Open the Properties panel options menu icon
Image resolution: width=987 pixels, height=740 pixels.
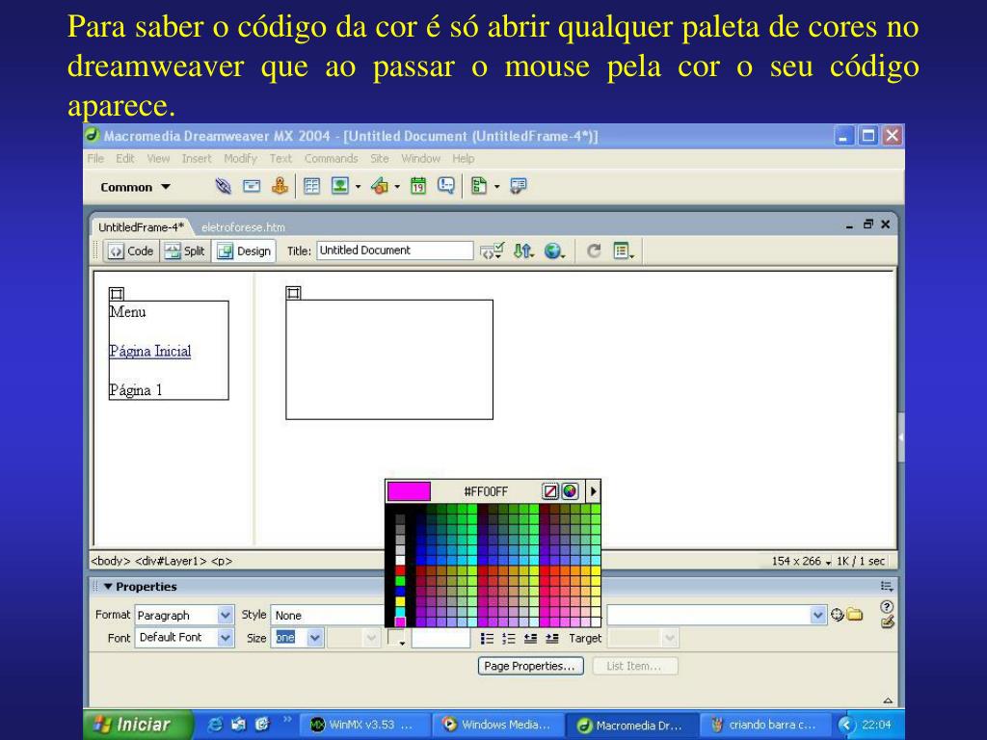(x=887, y=587)
